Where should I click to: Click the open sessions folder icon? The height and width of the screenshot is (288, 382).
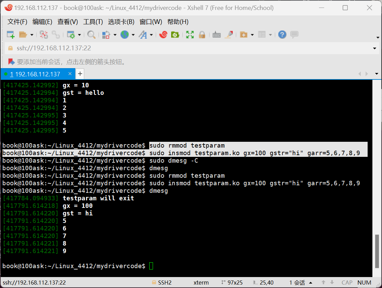click(23, 34)
